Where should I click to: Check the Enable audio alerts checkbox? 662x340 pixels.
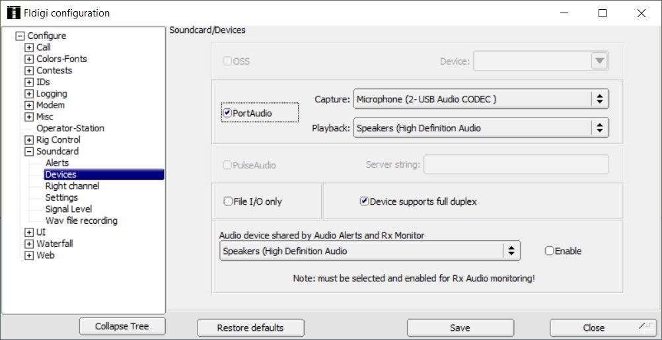pyautogui.click(x=549, y=251)
